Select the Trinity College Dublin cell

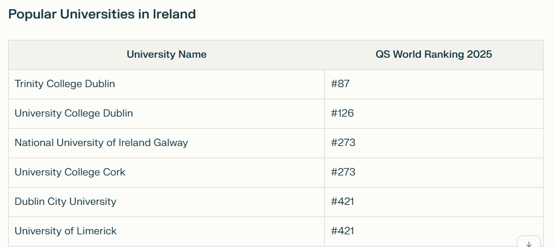[x=166, y=84]
